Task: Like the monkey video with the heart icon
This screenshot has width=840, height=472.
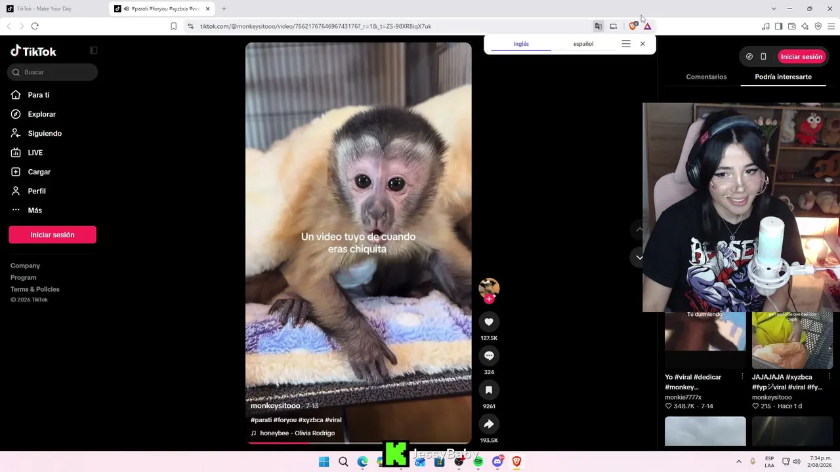Action: tap(489, 322)
